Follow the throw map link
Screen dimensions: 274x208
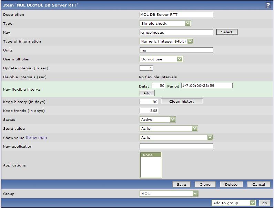point(36,138)
